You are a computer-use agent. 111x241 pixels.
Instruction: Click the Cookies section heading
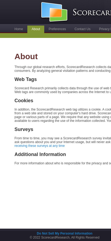[x=24, y=101]
